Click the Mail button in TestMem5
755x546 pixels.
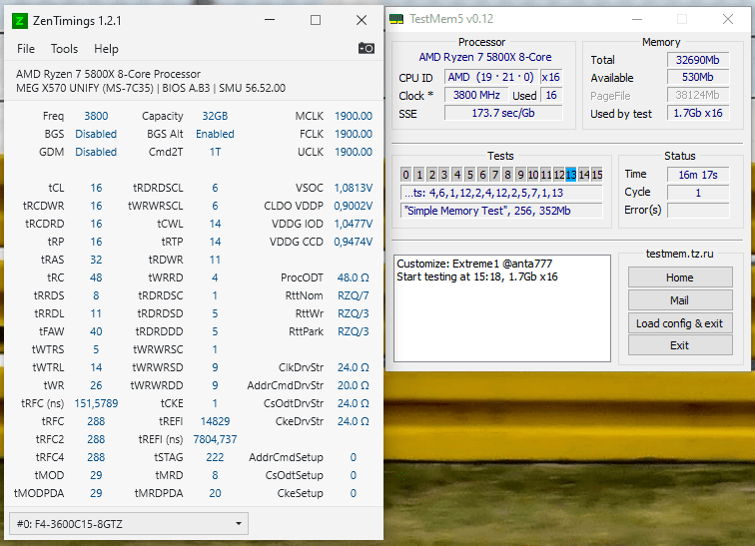[680, 300]
